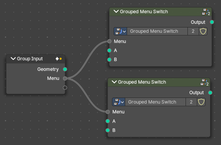Click the empty socket on Group Input
This screenshot has width=221, height=145.
click(x=65, y=87)
